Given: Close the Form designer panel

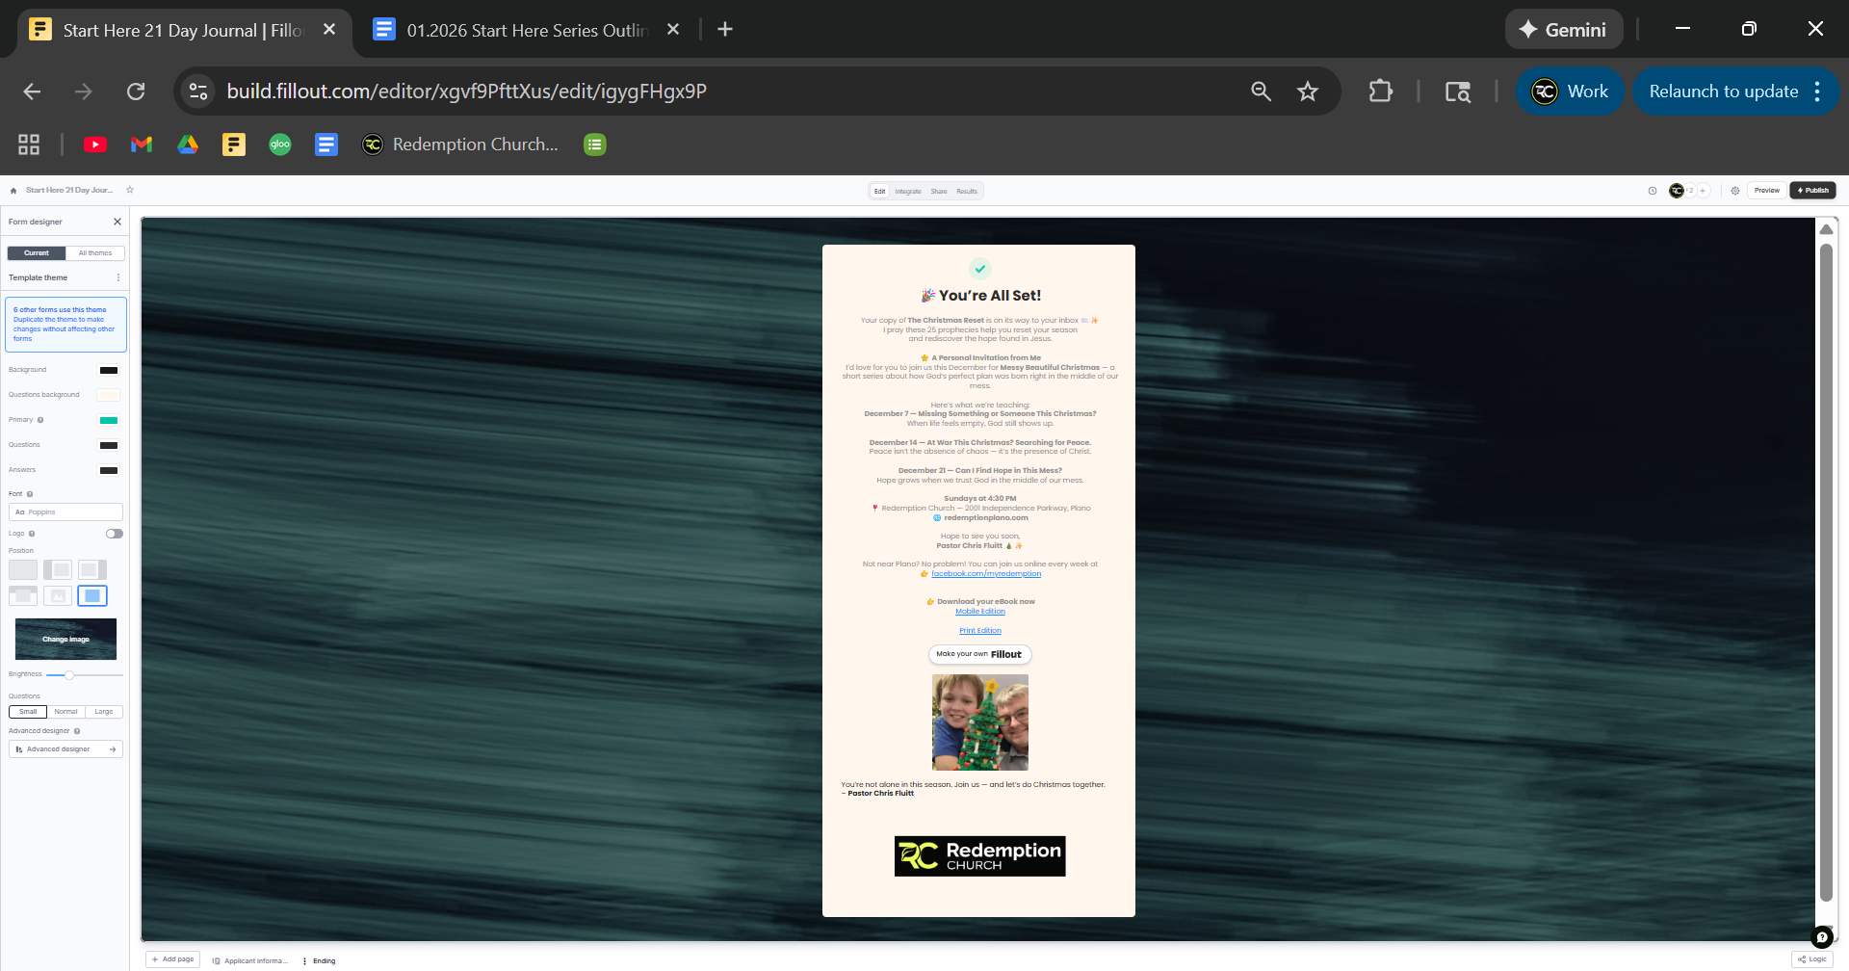Looking at the screenshot, I should click(117, 222).
